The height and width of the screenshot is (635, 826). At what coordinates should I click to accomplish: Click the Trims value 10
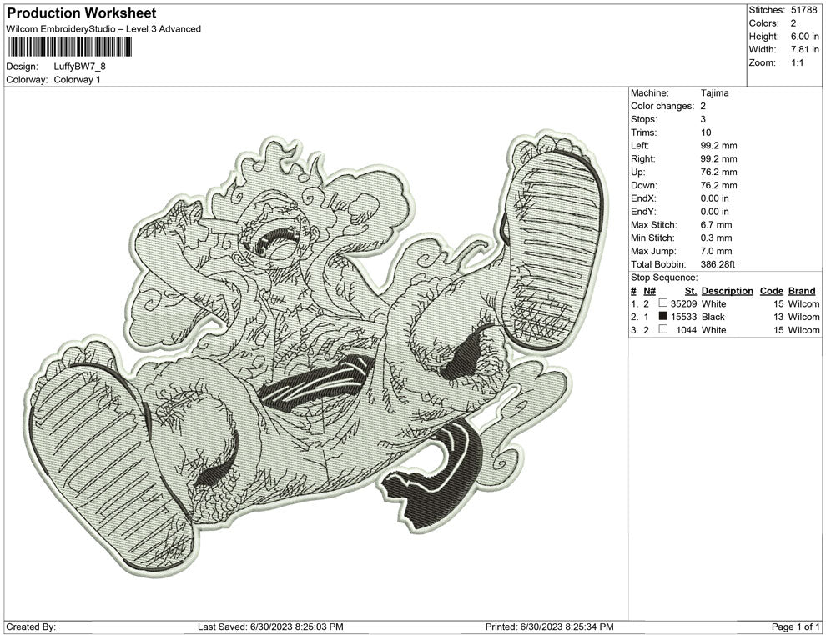[705, 132]
